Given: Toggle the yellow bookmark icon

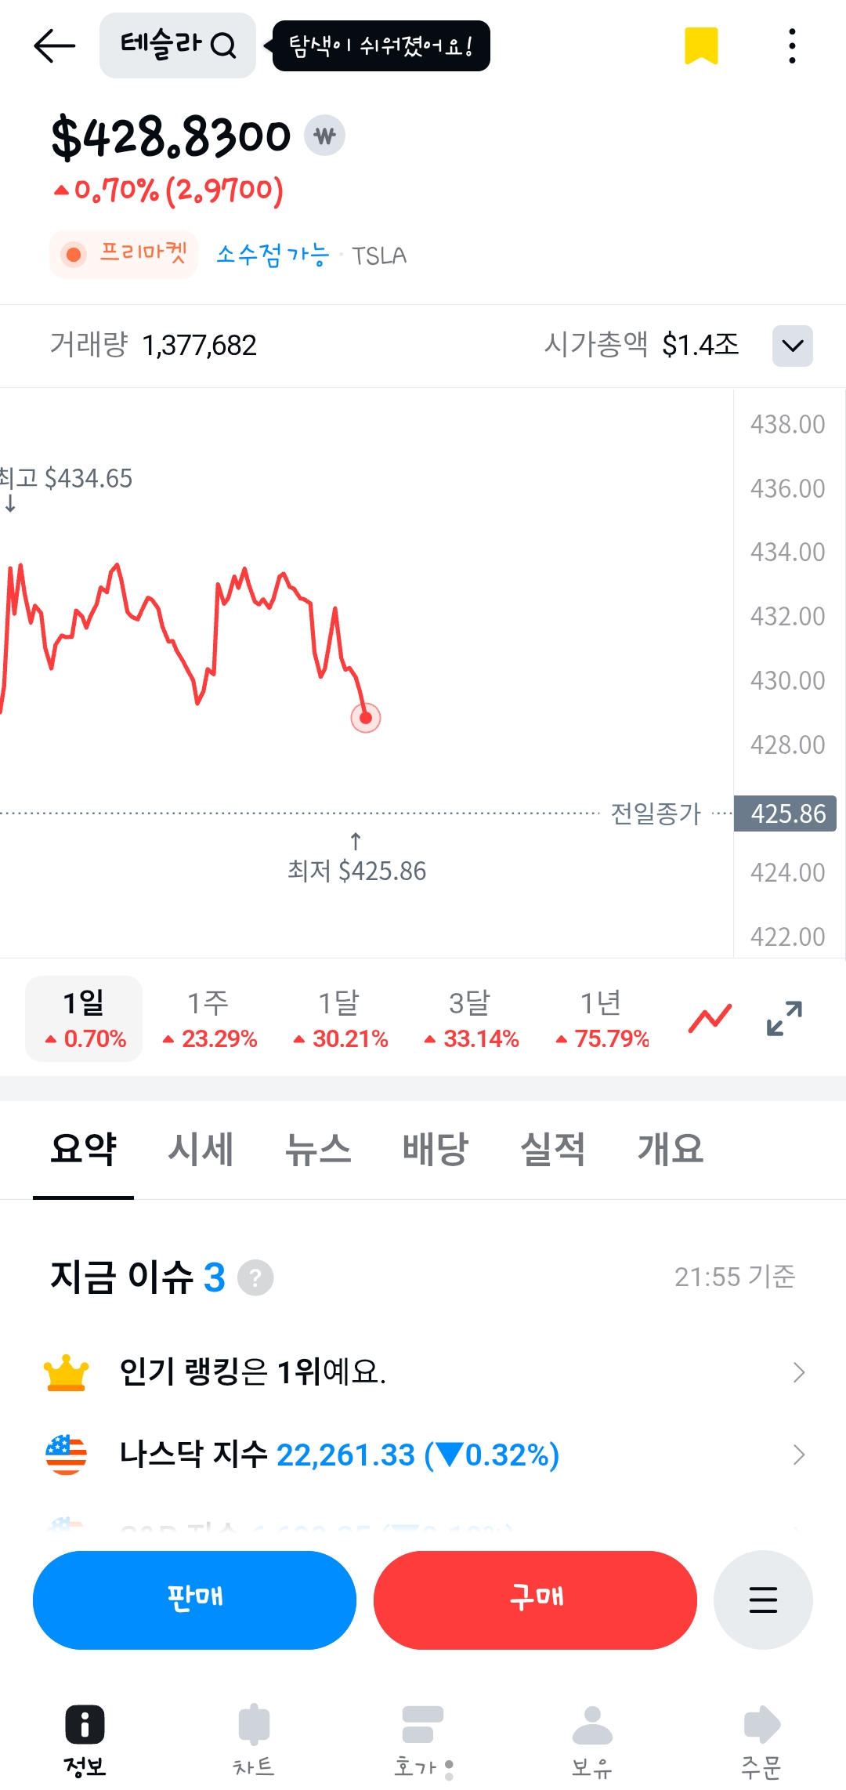Looking at the screenshot, I should pos(701,45).
